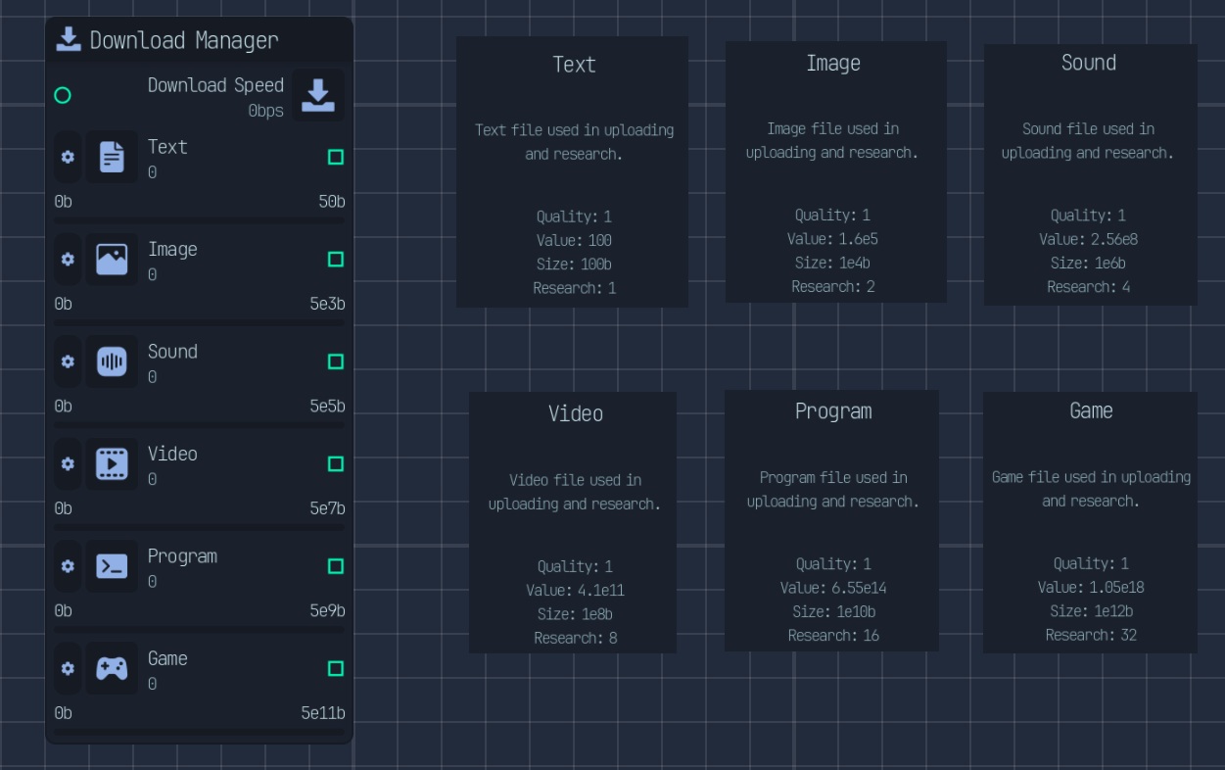Select the Text file info card
The width and height of the screenshot is (1225, 770).
click(x=573, y=172)
